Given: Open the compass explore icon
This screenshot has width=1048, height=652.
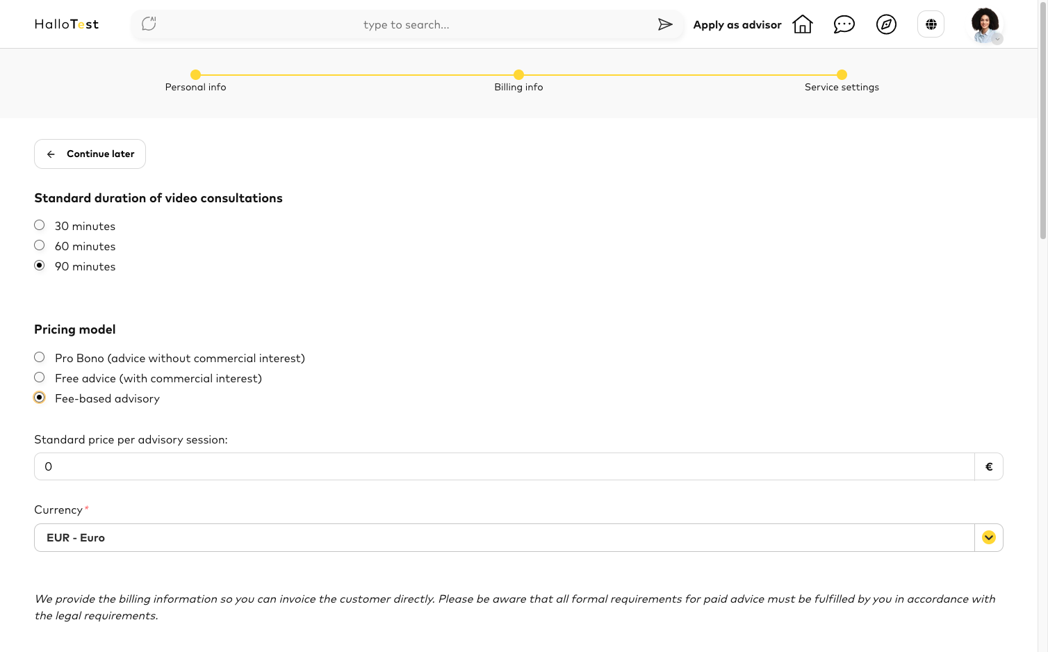Looking at the screenshot, I should click(x=886, y=24).
